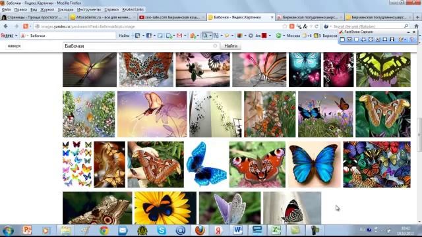The height and width of the screenshot is (237, 422).
Task: Open Microsoft Word from the taskbar
Action: (237, 230)
